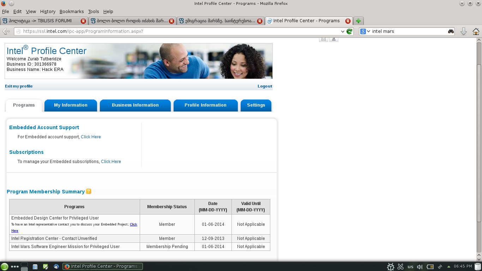Click the Firefox logo in the title bar
This screenshot has height=271, width=482.
(4, 4)
